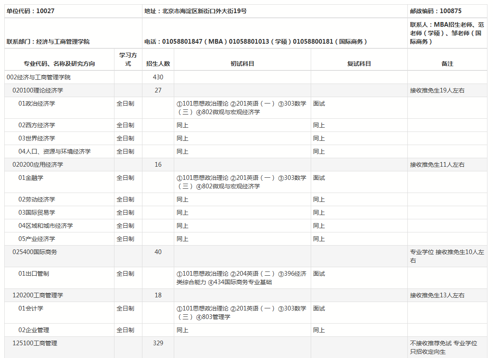Select the 04人口、资源与环境经济学 direction
Screen dimensions: 493x358
point(54,151)
